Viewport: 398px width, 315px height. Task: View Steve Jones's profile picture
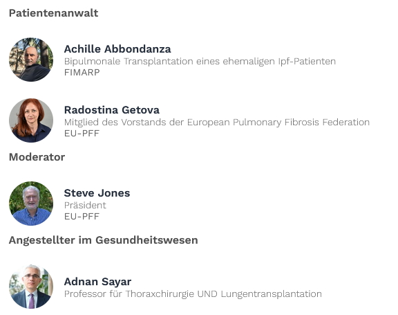tap(31, 204)
